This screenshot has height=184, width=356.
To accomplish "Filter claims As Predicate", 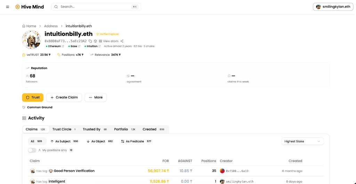I will coord(136,141).
